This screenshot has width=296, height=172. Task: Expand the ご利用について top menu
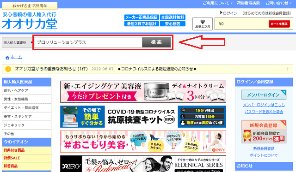[218, 3]
